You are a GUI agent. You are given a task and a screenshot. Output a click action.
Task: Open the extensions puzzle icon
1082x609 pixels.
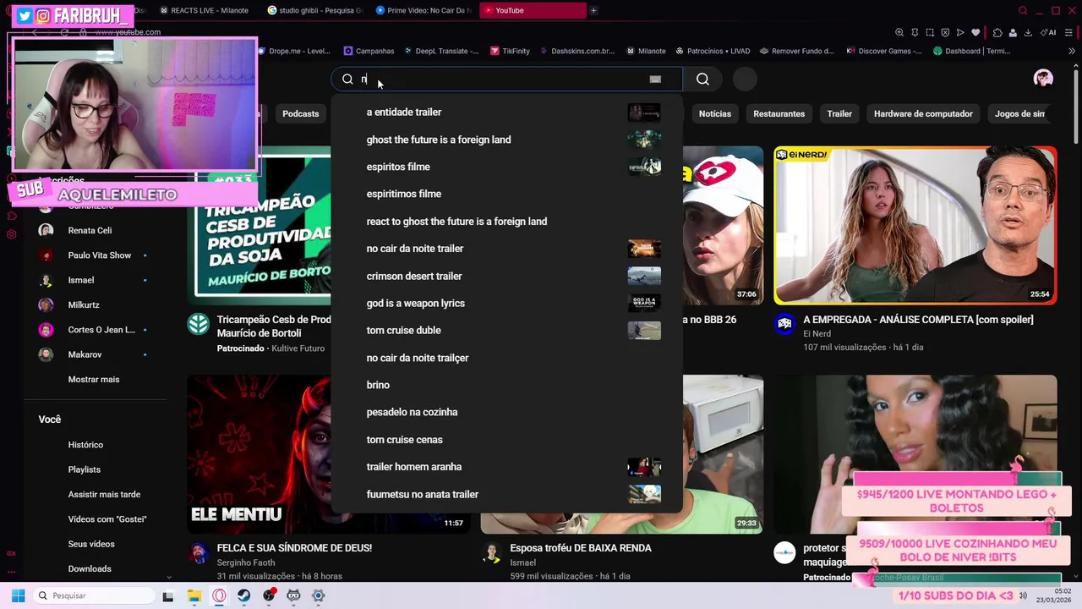[x=997, y=33]
